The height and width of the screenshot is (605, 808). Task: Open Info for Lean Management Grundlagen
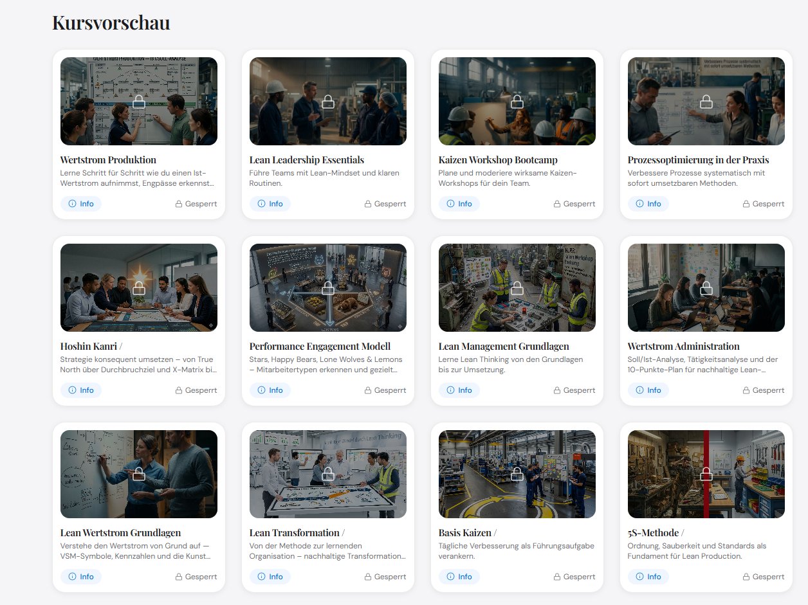pyautogui.click(x=459, y=390)
